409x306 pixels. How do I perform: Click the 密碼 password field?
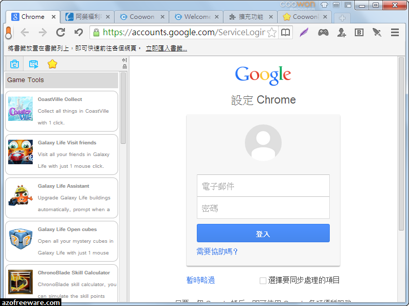point(263,208)
